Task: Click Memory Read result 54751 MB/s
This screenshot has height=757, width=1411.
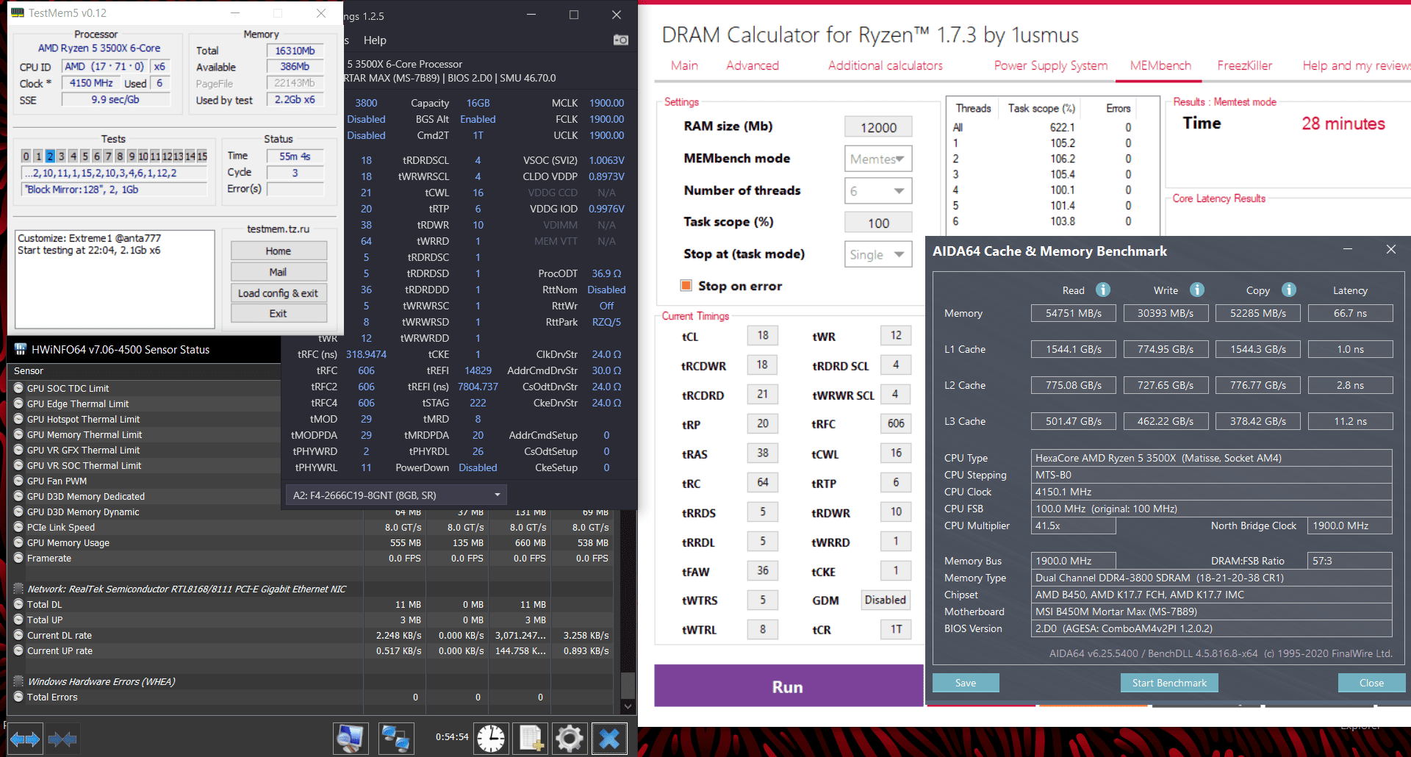Action: point(1074,313)
